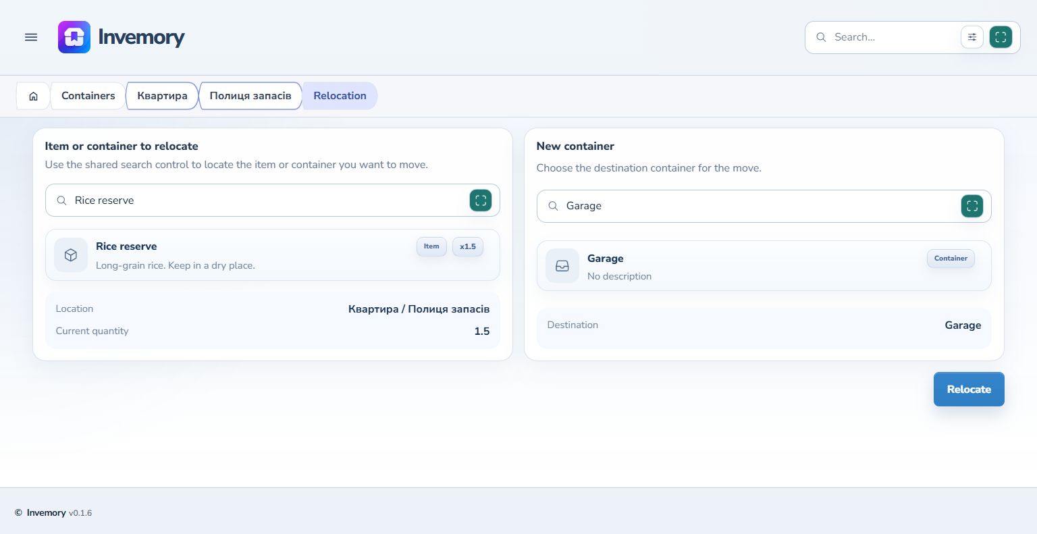Select the Rice reserve result card

pos(273,255)
